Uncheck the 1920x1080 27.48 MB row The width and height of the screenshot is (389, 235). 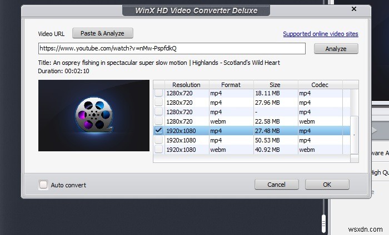tap(159, 131)
